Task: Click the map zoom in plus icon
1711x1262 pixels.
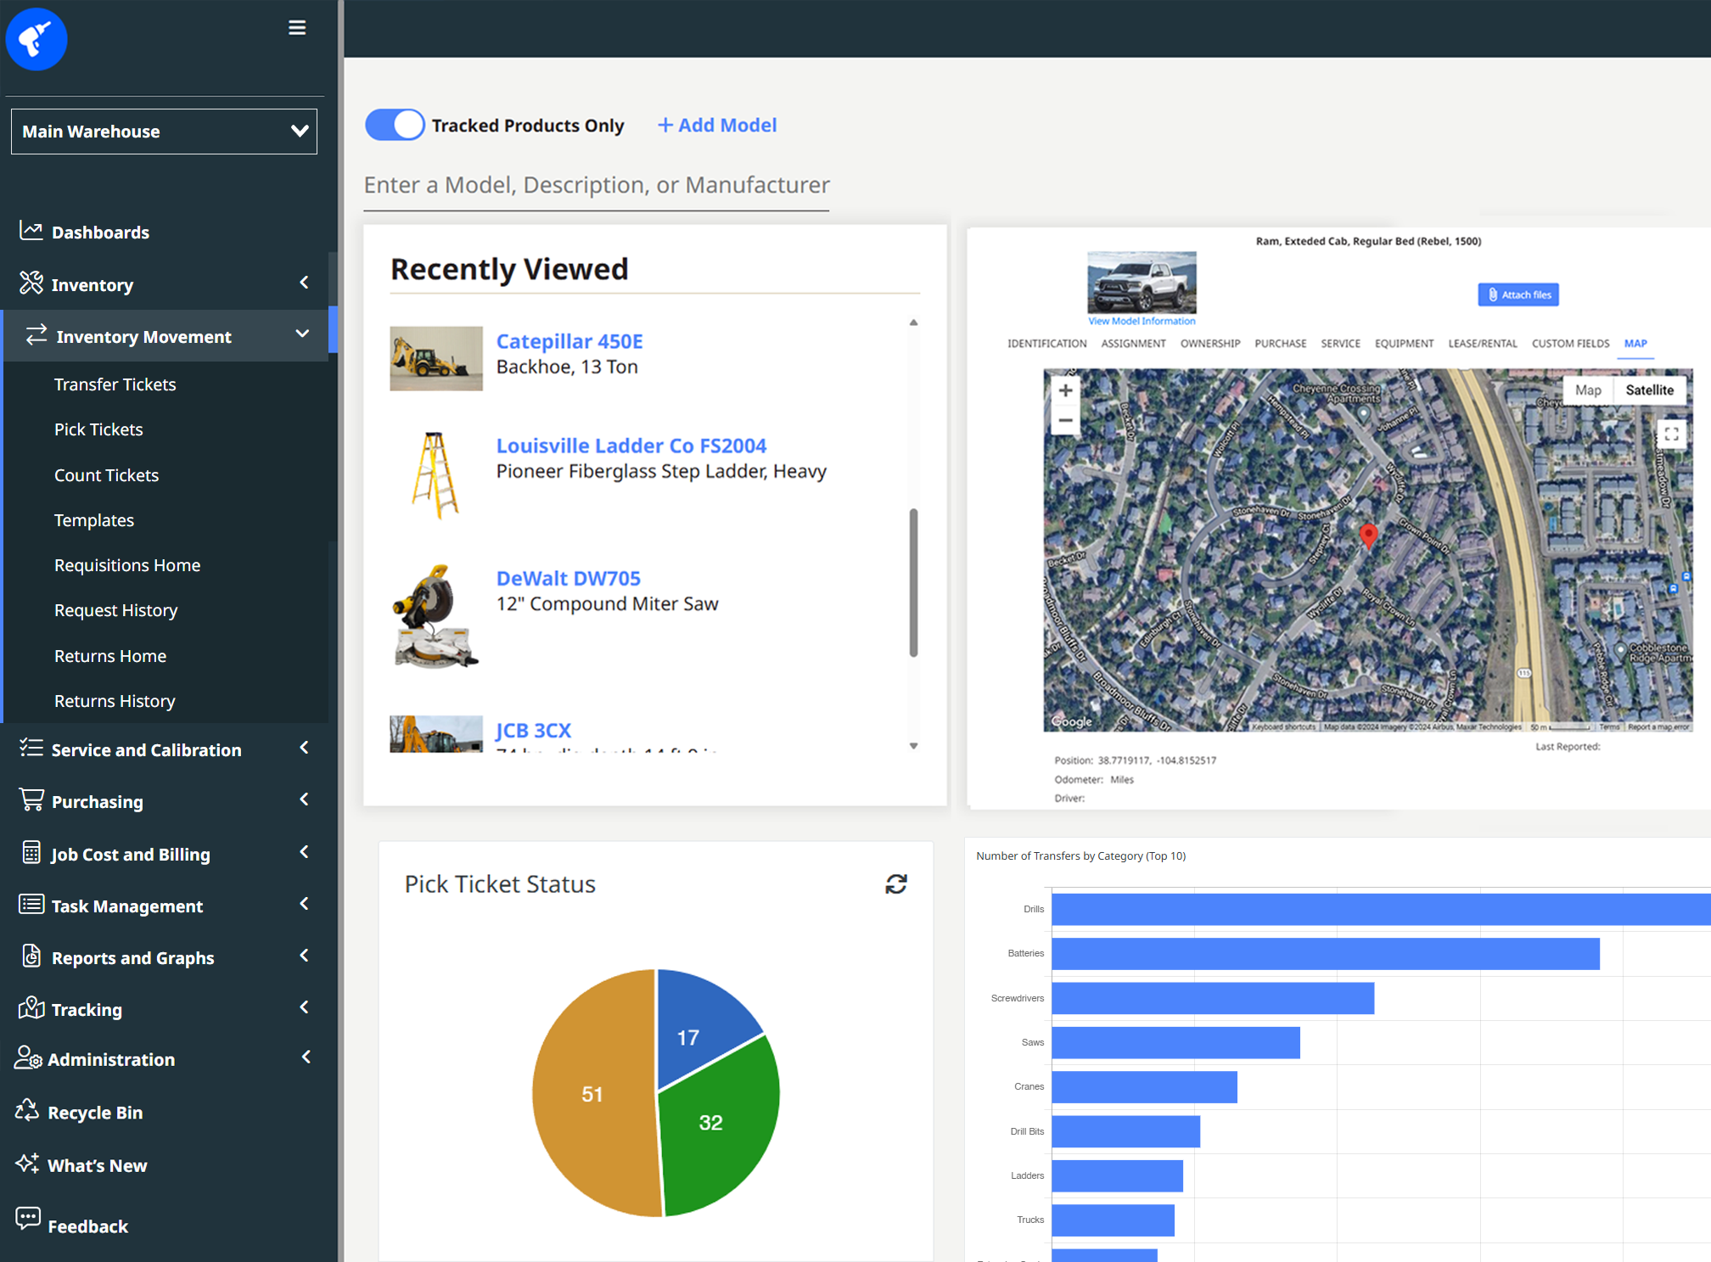Action: tap(1065, 390)
